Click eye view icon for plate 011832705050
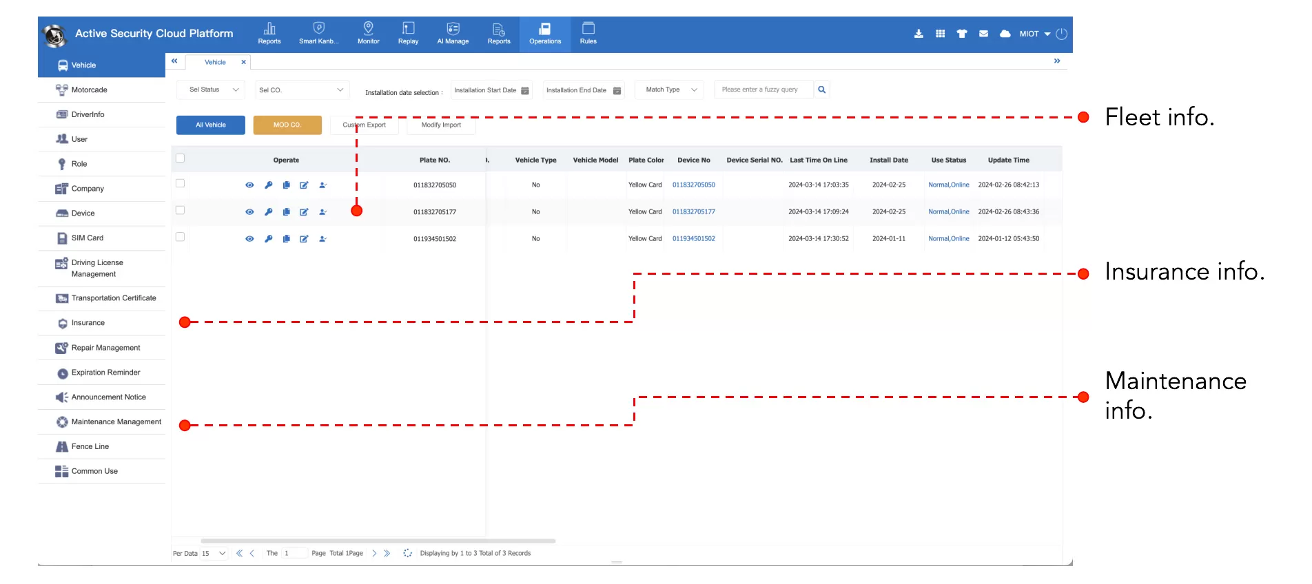The width and height of the screenshot is (1312, 584). click(x=249, y=185)
